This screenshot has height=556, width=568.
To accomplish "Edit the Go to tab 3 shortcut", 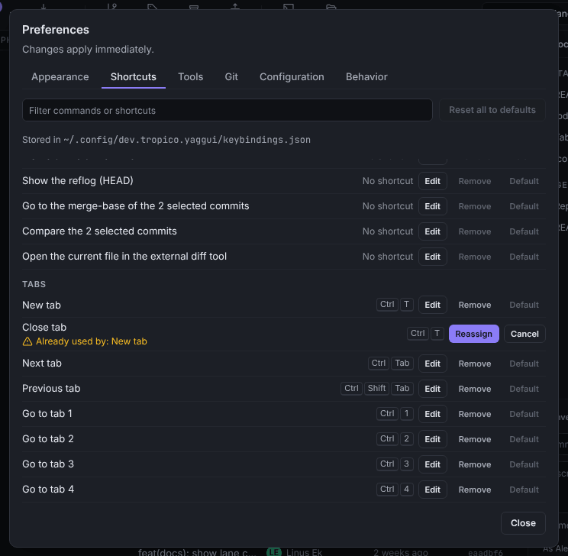I will tap(433, 464).
